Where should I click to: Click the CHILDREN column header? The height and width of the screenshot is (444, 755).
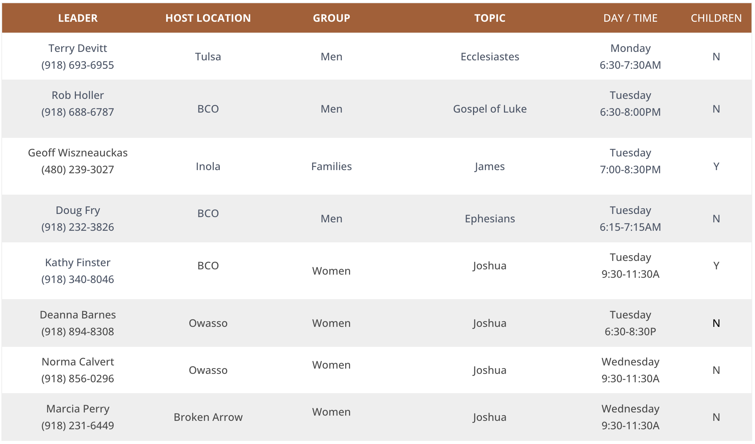(x=716, y=18)
